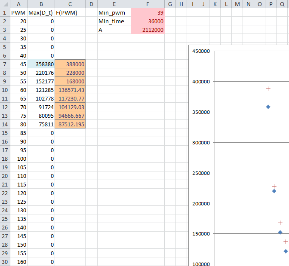
Task: Click orange cell with value 104129.03
Action: (70, 107)
